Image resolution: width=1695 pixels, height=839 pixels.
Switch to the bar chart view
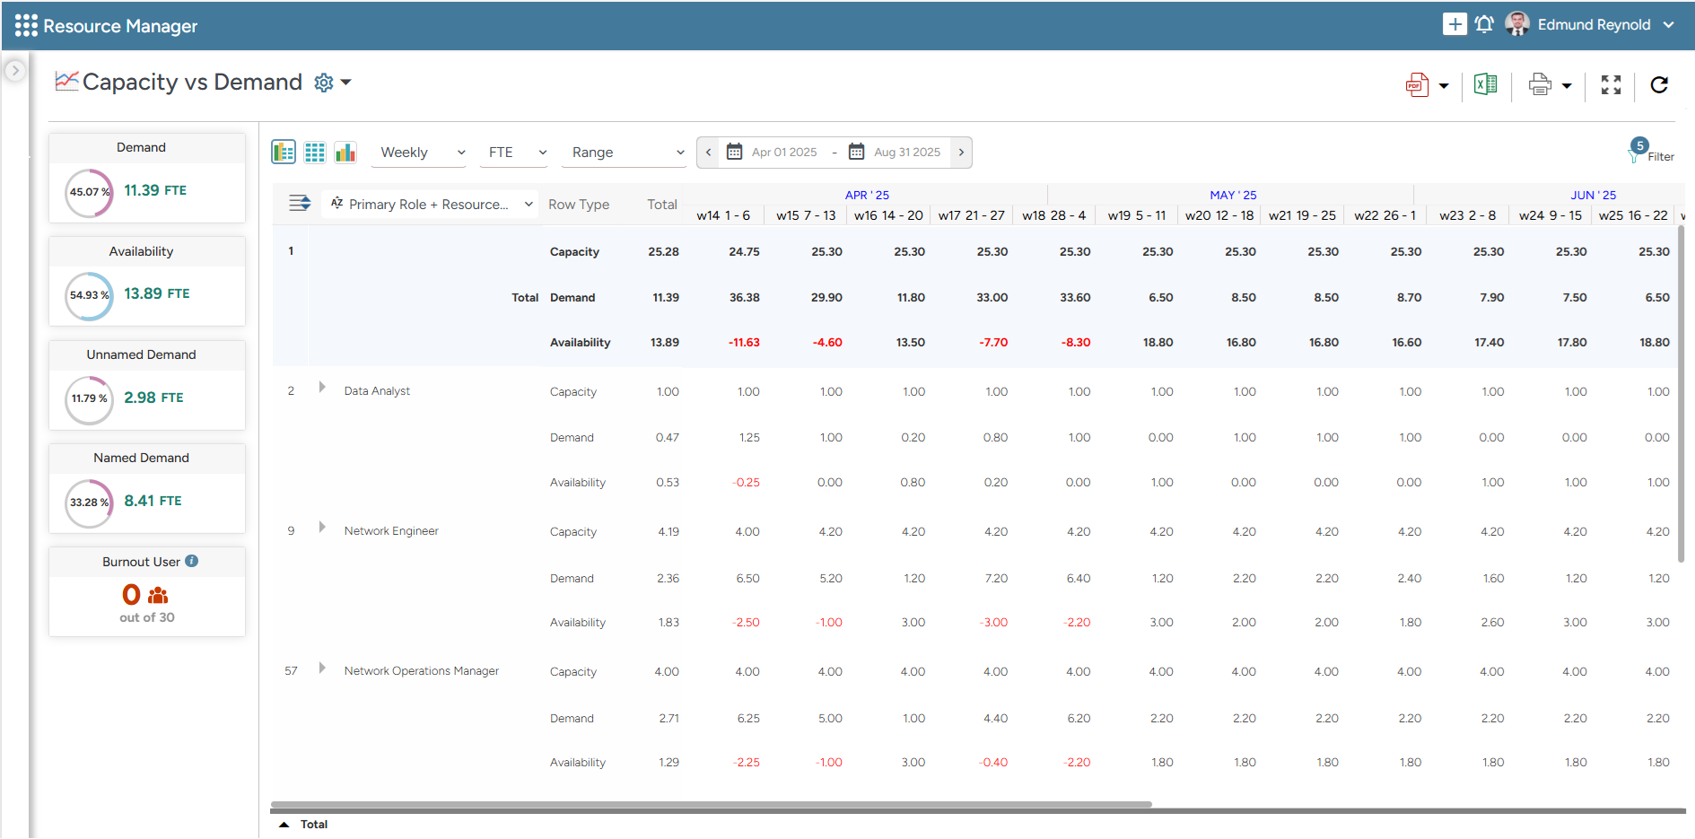tap(345, 153)
